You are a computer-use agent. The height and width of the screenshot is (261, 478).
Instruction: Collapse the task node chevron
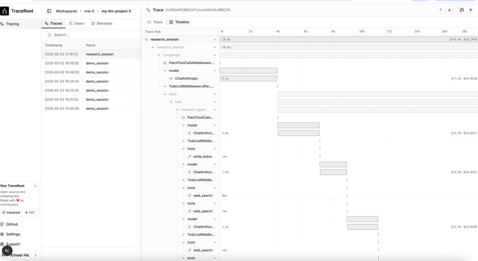click(215, 102)
